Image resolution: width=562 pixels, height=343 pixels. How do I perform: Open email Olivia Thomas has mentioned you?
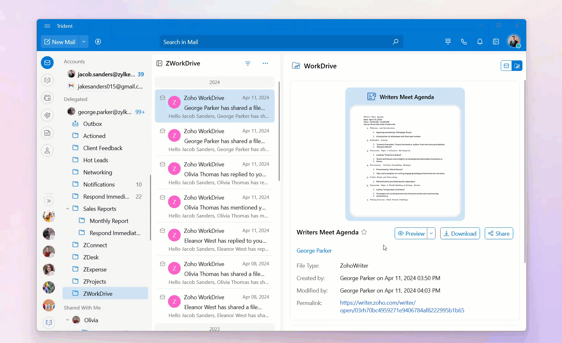pyautogui.click(x=215, y=206)
